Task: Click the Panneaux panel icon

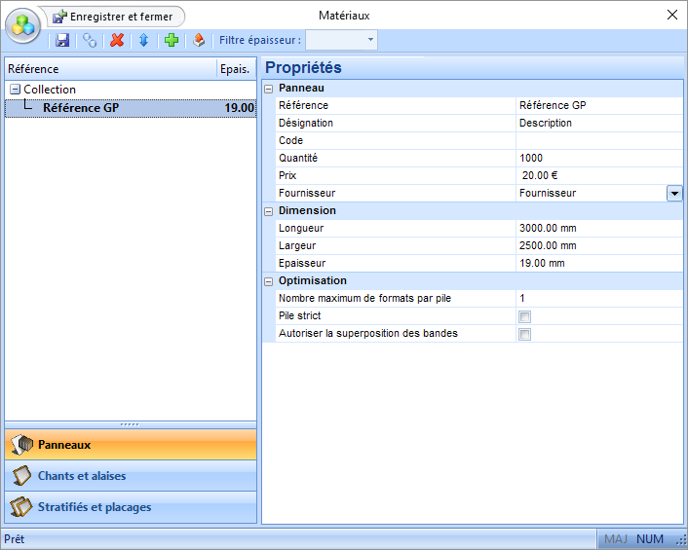Action: point(21,445)
